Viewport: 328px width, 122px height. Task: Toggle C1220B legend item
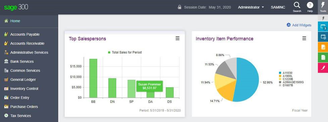(x=286, y=79)
